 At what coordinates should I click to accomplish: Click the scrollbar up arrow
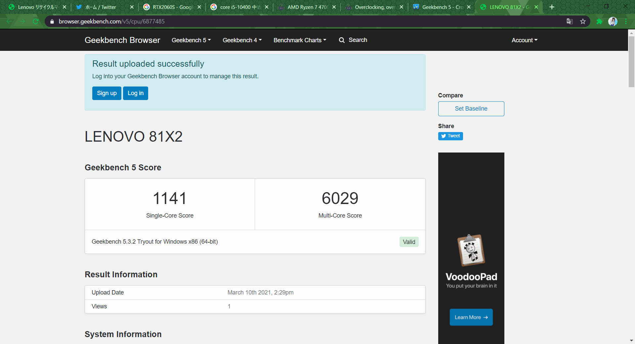[631, 33]
